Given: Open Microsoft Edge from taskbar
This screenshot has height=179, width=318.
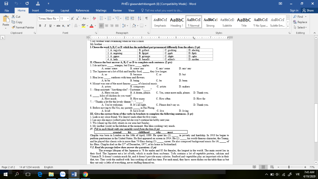Looking at the screenshot, I should [x=40, y=174].
